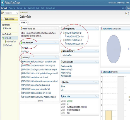Open defect SAMPL00000013 logout in middle of sale
130x120 pixels.
[x=35, y=77]
